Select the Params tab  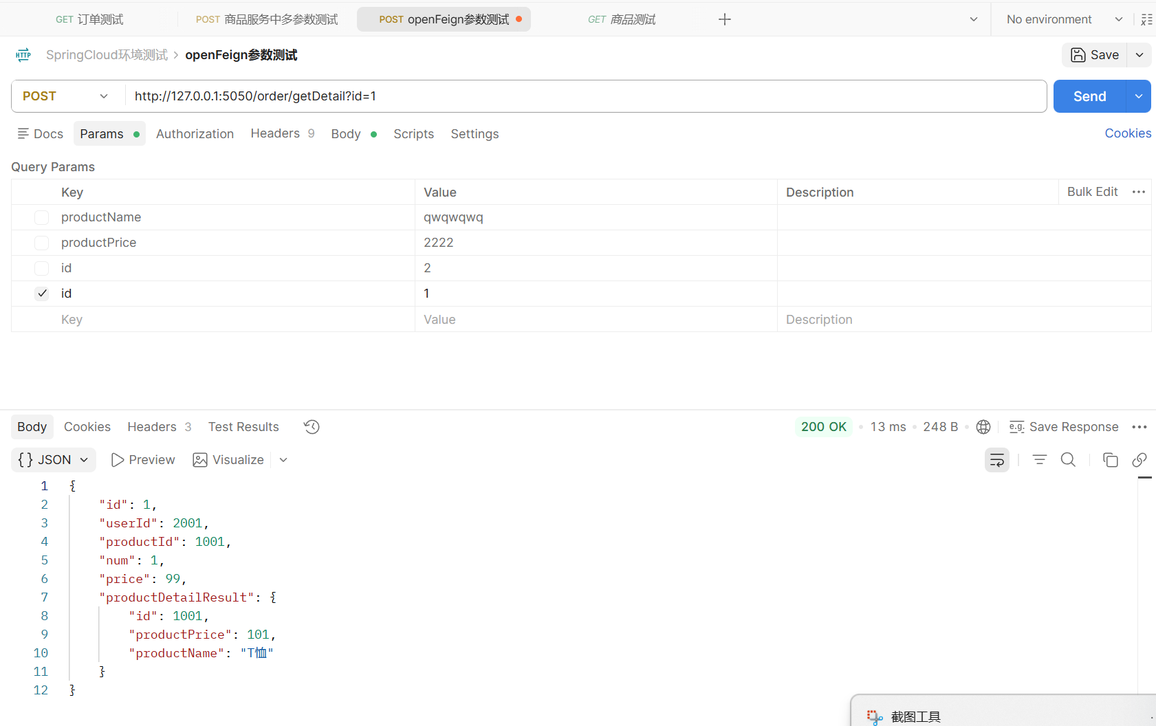(109, 134)
